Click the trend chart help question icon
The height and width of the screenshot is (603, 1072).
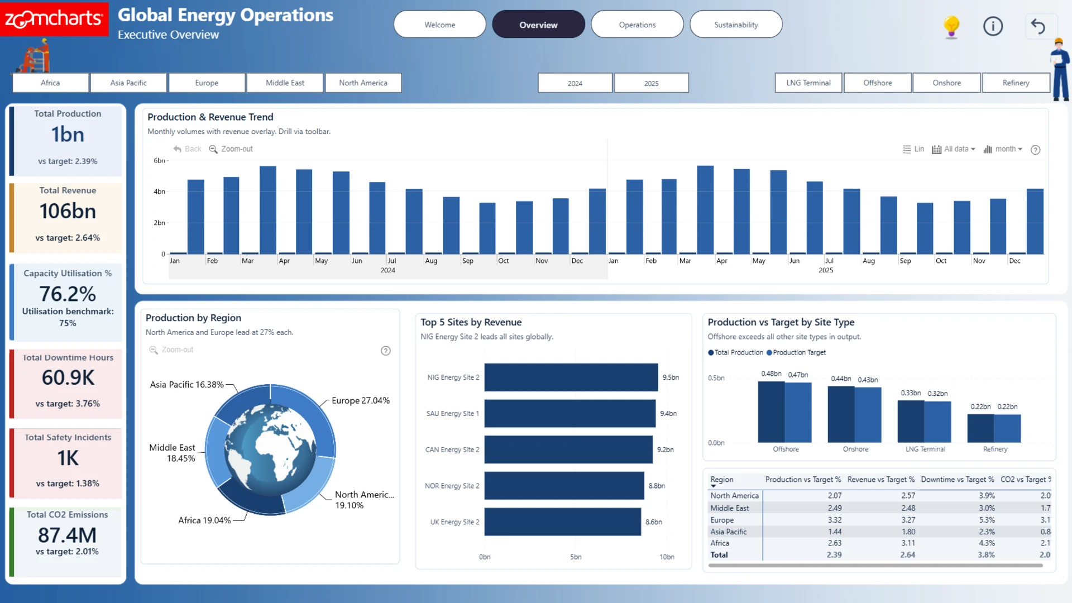(x=1035, y=150)
